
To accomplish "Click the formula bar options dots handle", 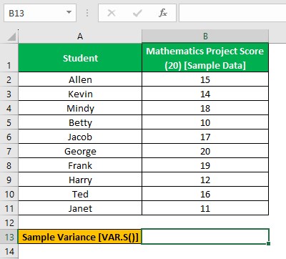I will click(87, 13).
